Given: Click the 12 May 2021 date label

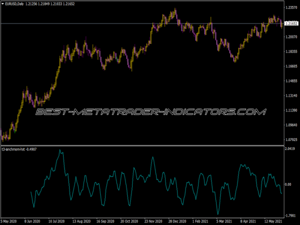Looking at the screenshot, I should click(x=273, y=221).
